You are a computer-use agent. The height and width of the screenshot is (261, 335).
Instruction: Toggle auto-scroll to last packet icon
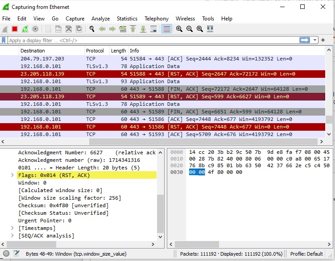tap(153, 29)
